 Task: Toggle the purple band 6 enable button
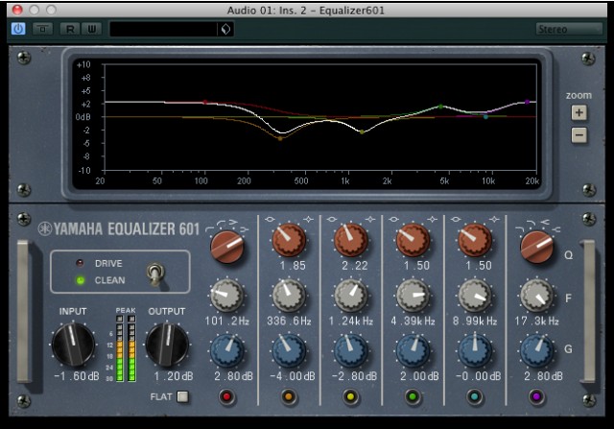(x=537, y=395)
